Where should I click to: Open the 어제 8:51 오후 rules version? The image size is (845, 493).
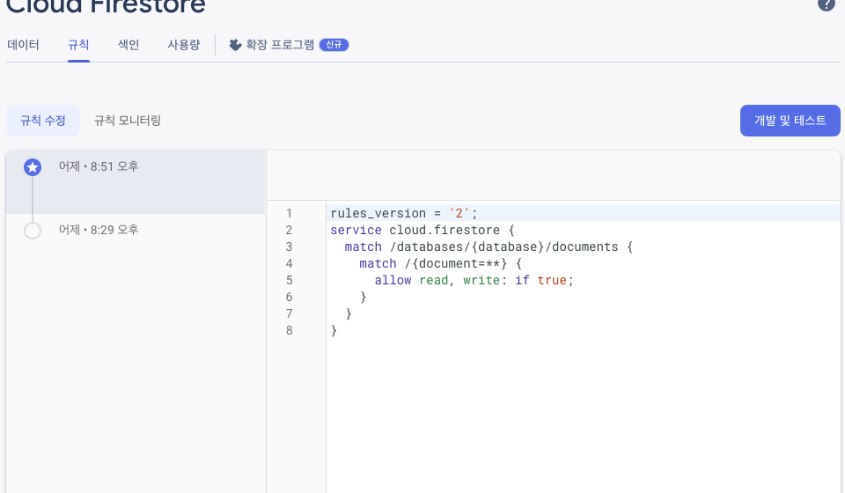tap(136, 182)
